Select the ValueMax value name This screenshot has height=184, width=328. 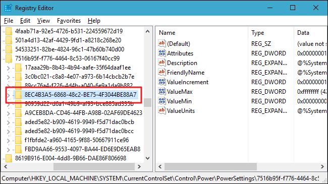pyautogui.click(x=180, y=92)
